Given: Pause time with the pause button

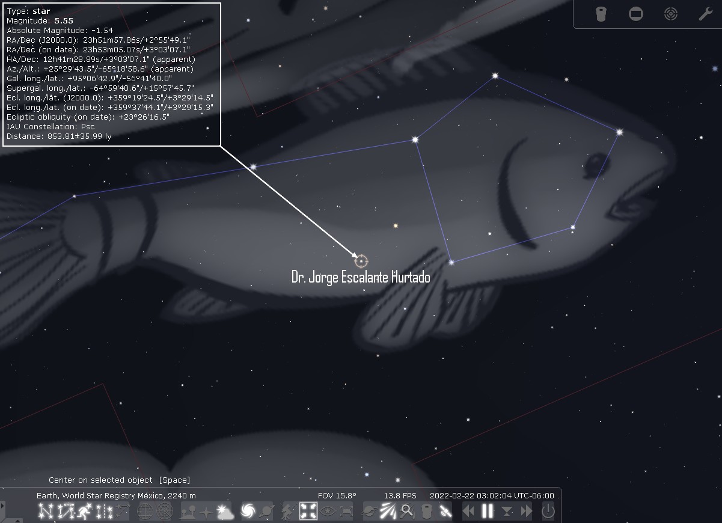Looking at the screenshot, I should tap(488, 512).
